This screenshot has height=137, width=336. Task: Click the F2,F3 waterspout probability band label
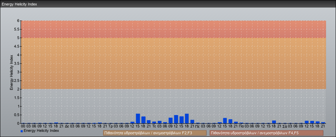tap(155, 133)
